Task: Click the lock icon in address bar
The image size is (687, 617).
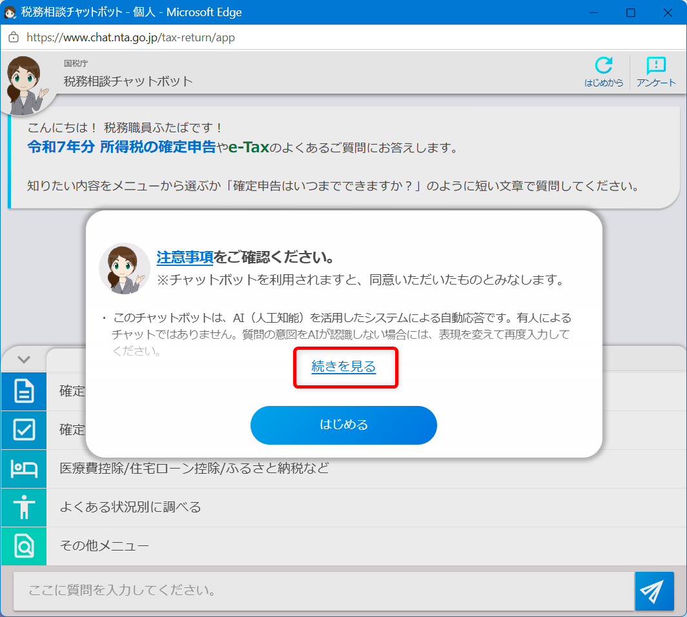Action: point(14,37)
